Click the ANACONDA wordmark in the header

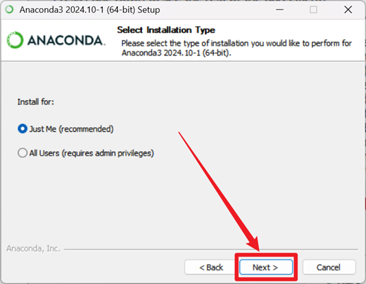(66, 40)
